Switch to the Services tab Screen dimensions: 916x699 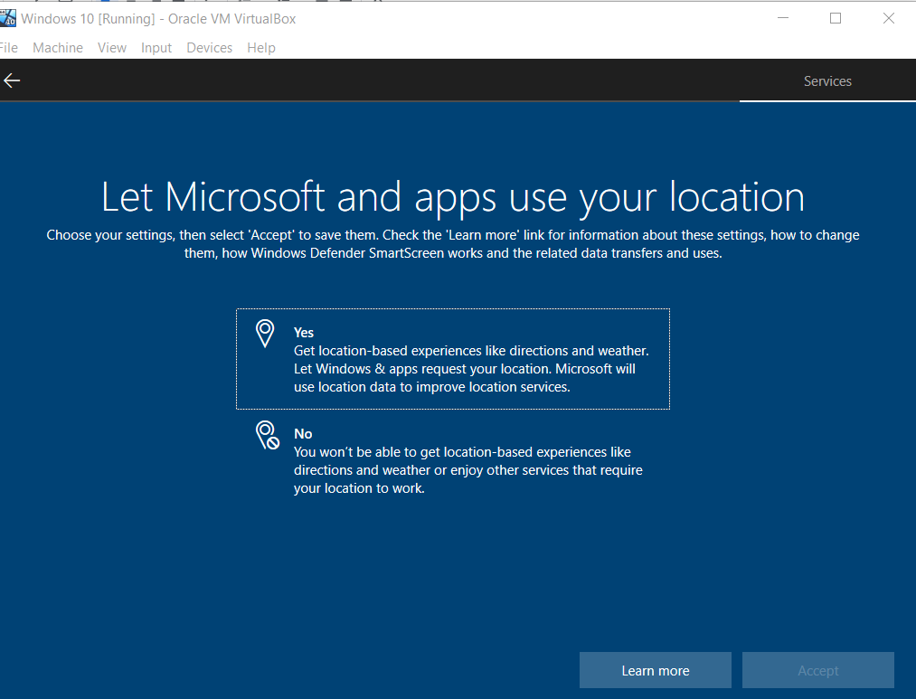(827, 81)
